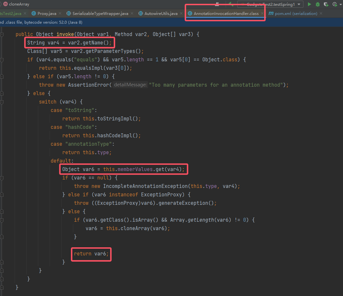343x296 pixels.
Task: Fold the else if ExceptionProxy block
Action: point(2,195)
